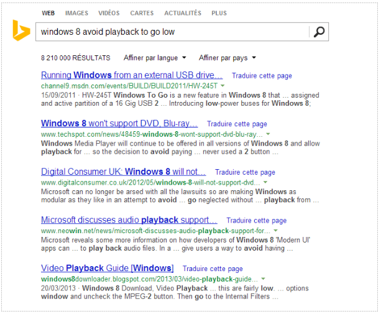This screenshot has width=381, height=314.
Task: Open Windows 8 won't support DVD, Blu-ray result
Action: click(119, 124)
